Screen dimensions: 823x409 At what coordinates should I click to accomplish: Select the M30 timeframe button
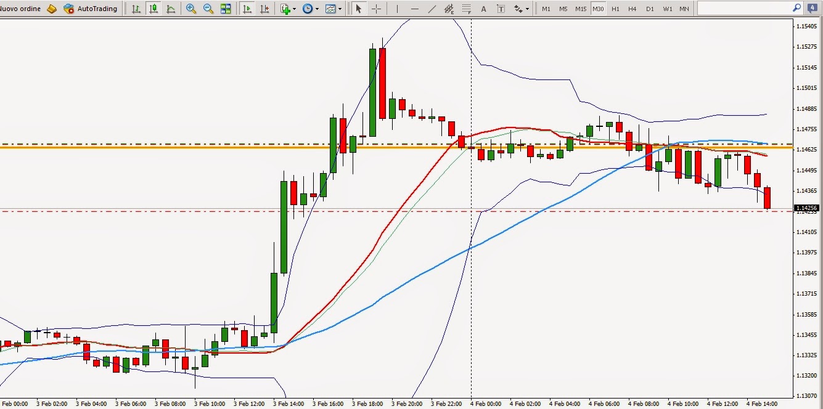[x=598, y=9]
